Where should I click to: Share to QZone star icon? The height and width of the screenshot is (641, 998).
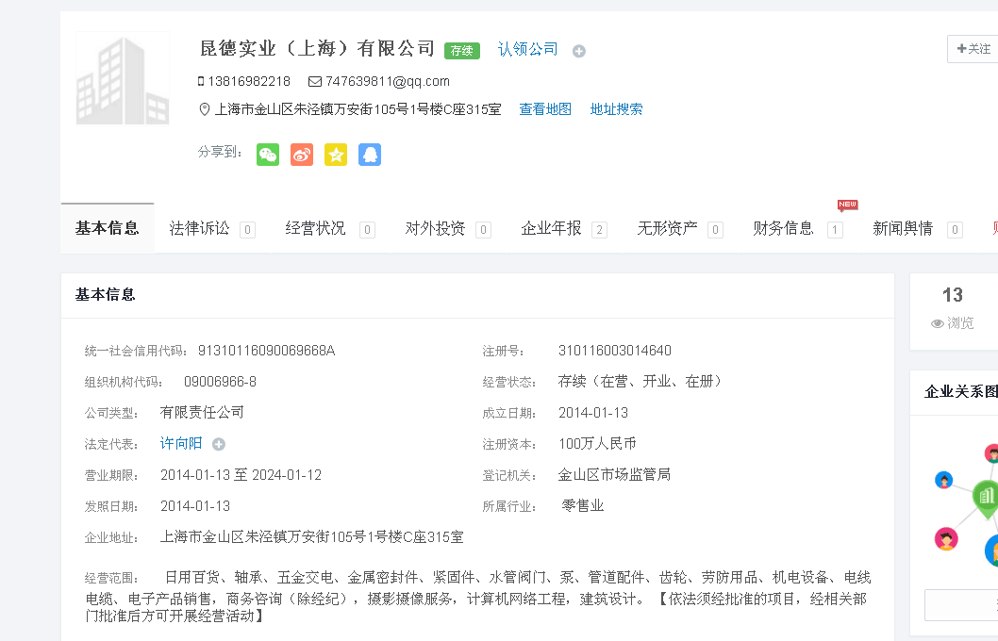coord(336,155)
